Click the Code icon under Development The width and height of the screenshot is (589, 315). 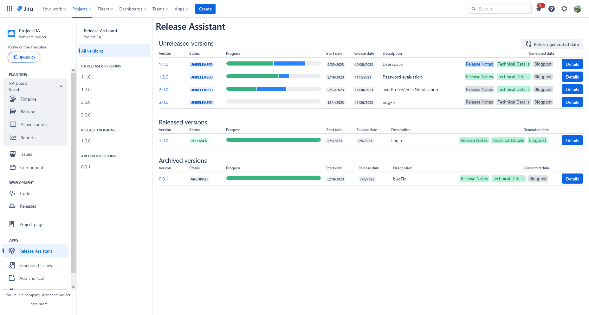(x=12, y=193)
